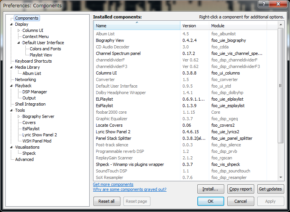
Task: Collapse the Playback tree node
Action: click(x=11, y=86)
